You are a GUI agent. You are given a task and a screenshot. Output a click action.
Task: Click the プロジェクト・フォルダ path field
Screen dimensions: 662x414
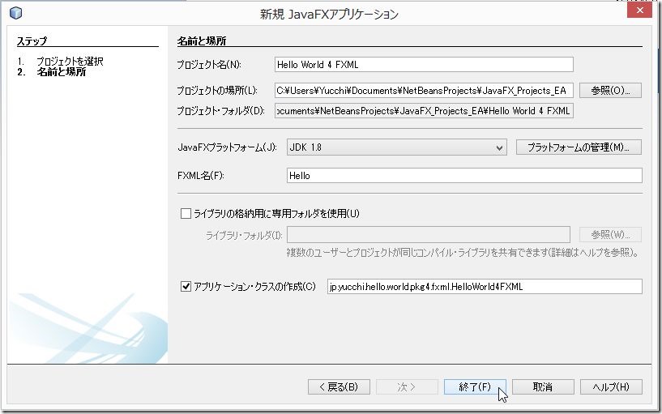click(x=424, y=110)
